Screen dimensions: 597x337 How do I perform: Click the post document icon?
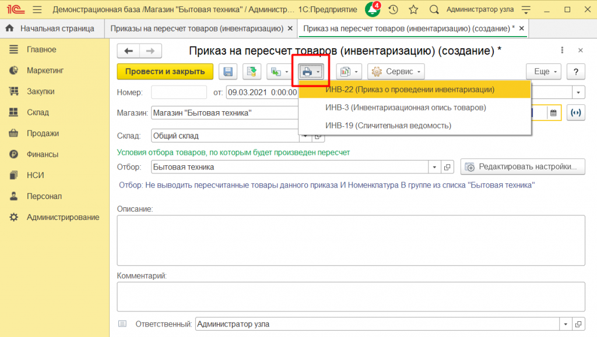tap(252, 72)
